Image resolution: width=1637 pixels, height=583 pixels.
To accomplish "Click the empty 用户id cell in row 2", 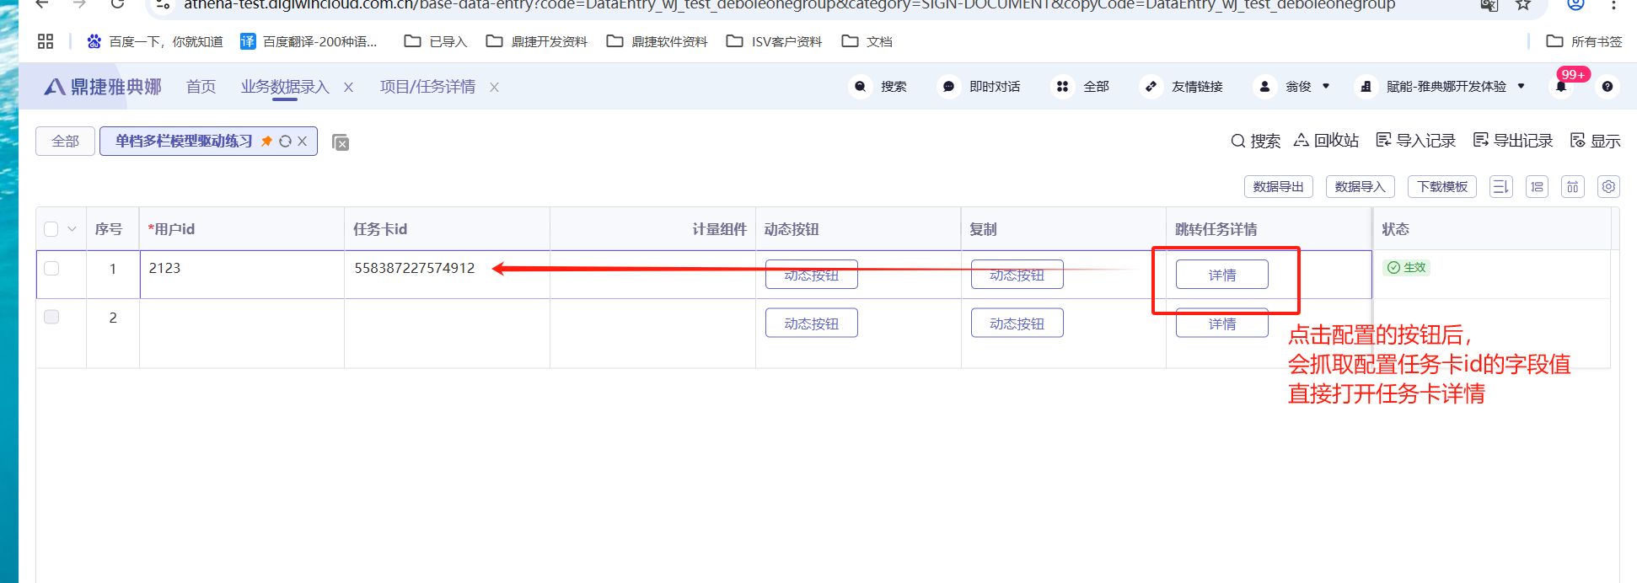I will point(242,334).
